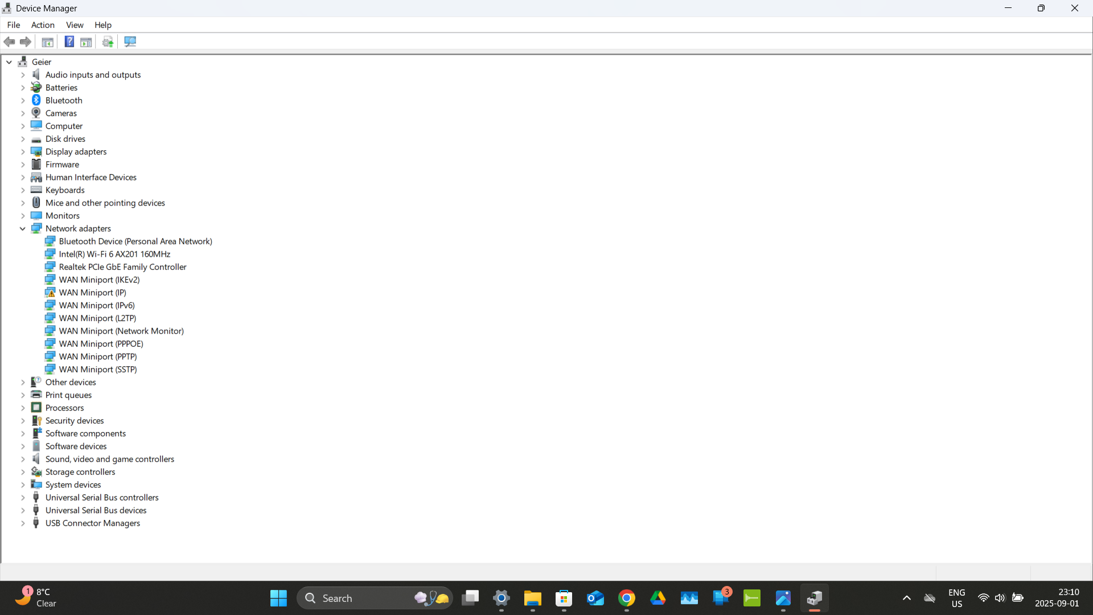Viewport: 1093px width, 615px height.
Task: Open File Explorer from the taskbar
Action: point(533,598)
